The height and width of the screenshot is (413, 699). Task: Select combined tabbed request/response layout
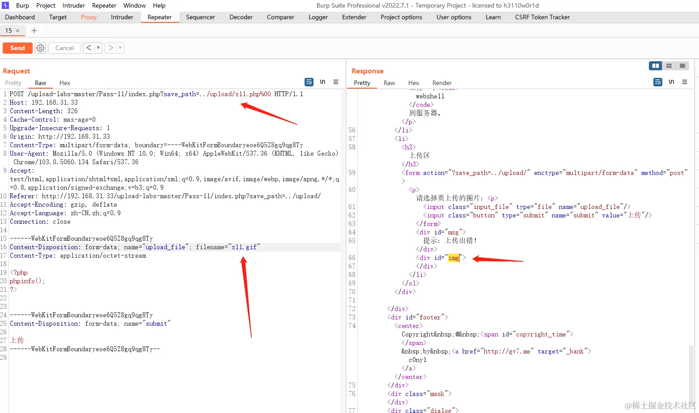click(682, 66)
